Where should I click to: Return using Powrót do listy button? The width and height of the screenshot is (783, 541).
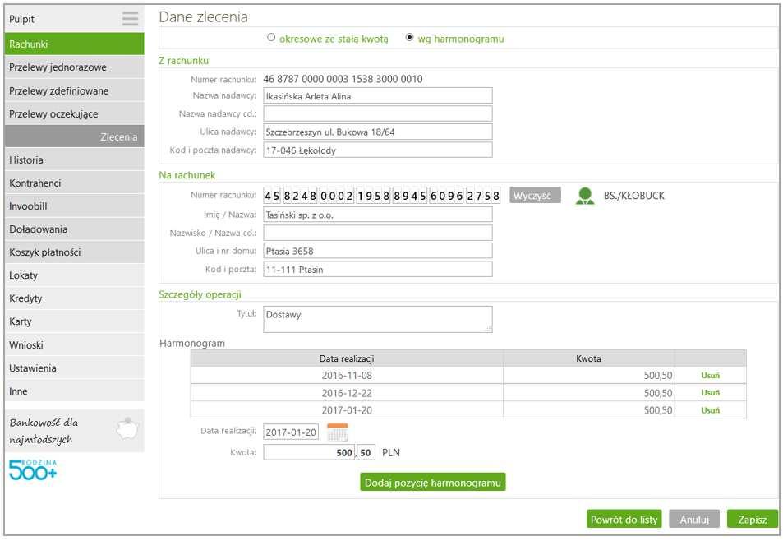pyautogui.click(x=624, y=520)
